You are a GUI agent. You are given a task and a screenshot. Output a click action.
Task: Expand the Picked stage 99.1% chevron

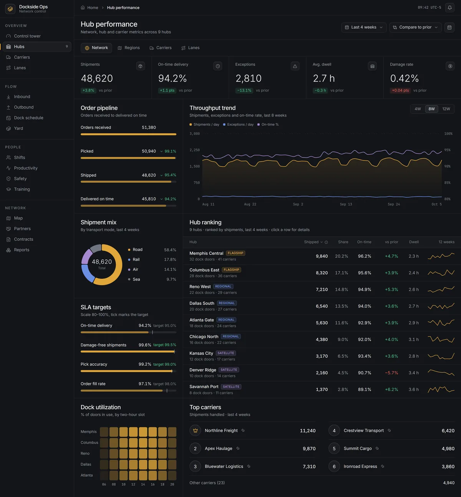(161, 152)
